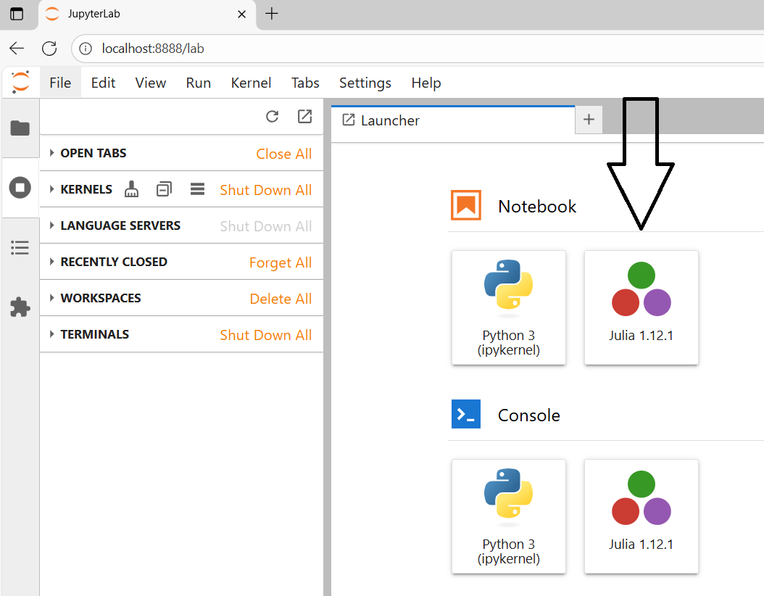Click the refresh icon in sidebar panel
Image resolution: width=764 pixels, height=596 pixels.
pyautogui.click(x=273, y=117)
